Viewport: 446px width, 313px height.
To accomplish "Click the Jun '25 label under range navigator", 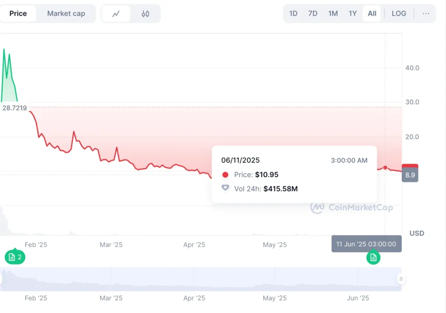I will click(358, 298).
